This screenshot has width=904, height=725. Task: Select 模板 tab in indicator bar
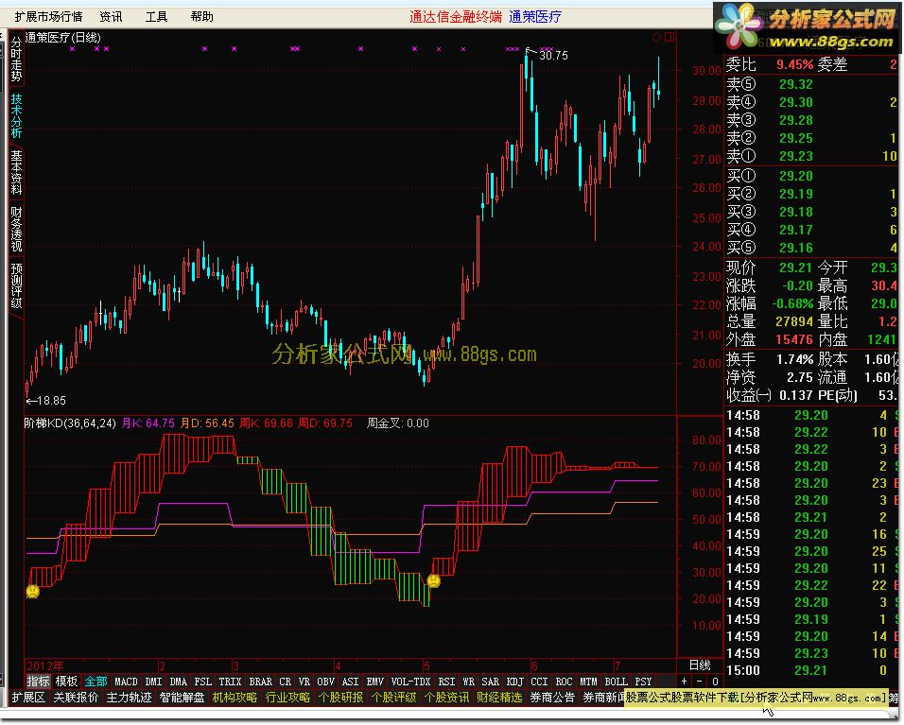pos(66,682)
